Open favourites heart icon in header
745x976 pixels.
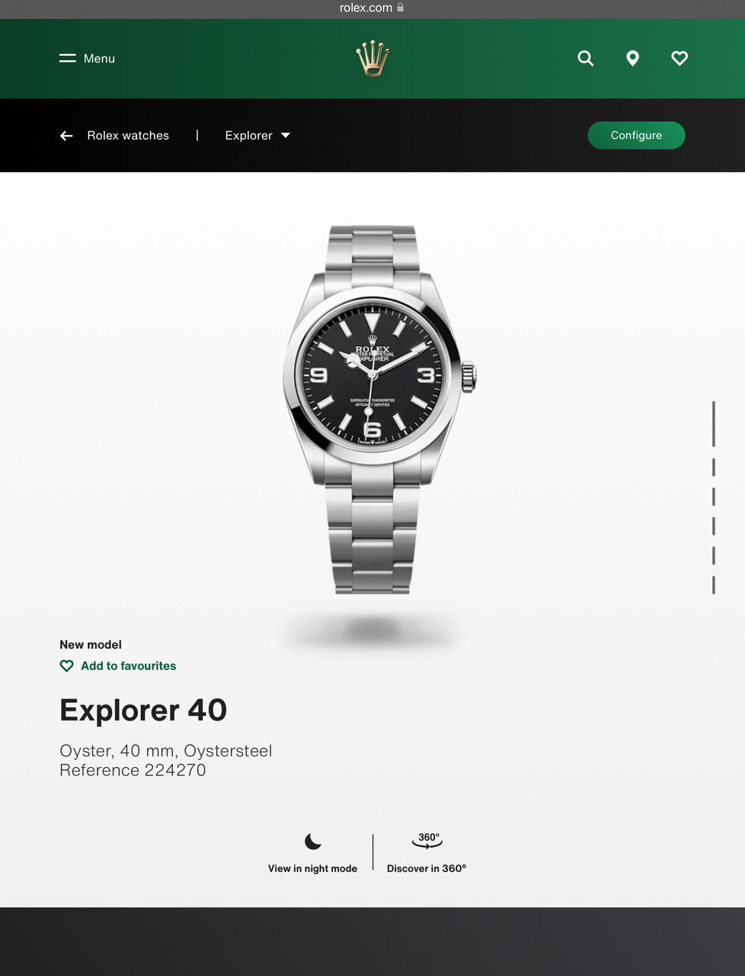tap(679, 58)
